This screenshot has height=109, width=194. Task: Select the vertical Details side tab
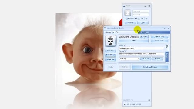click(167, 57)
